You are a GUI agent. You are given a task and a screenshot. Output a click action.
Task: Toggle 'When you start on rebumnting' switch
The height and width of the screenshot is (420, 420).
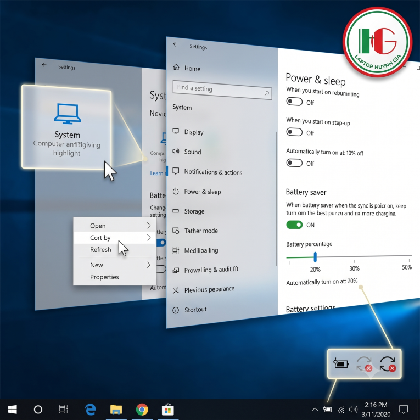[294, 102]
